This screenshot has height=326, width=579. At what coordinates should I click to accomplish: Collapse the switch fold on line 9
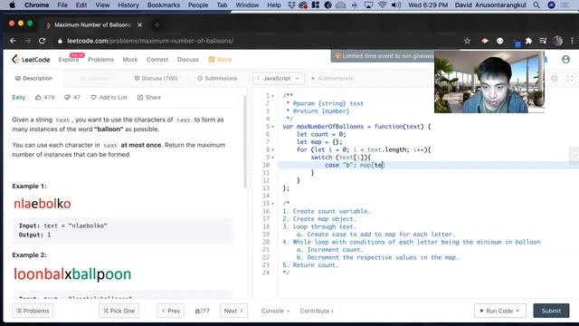pyautogui.click(x=273, y=158)
